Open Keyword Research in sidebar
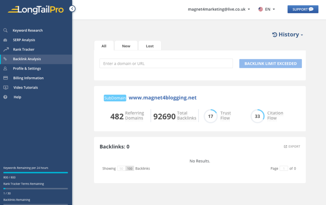This screenshot has width=326, height=205. tap(28, 30)
